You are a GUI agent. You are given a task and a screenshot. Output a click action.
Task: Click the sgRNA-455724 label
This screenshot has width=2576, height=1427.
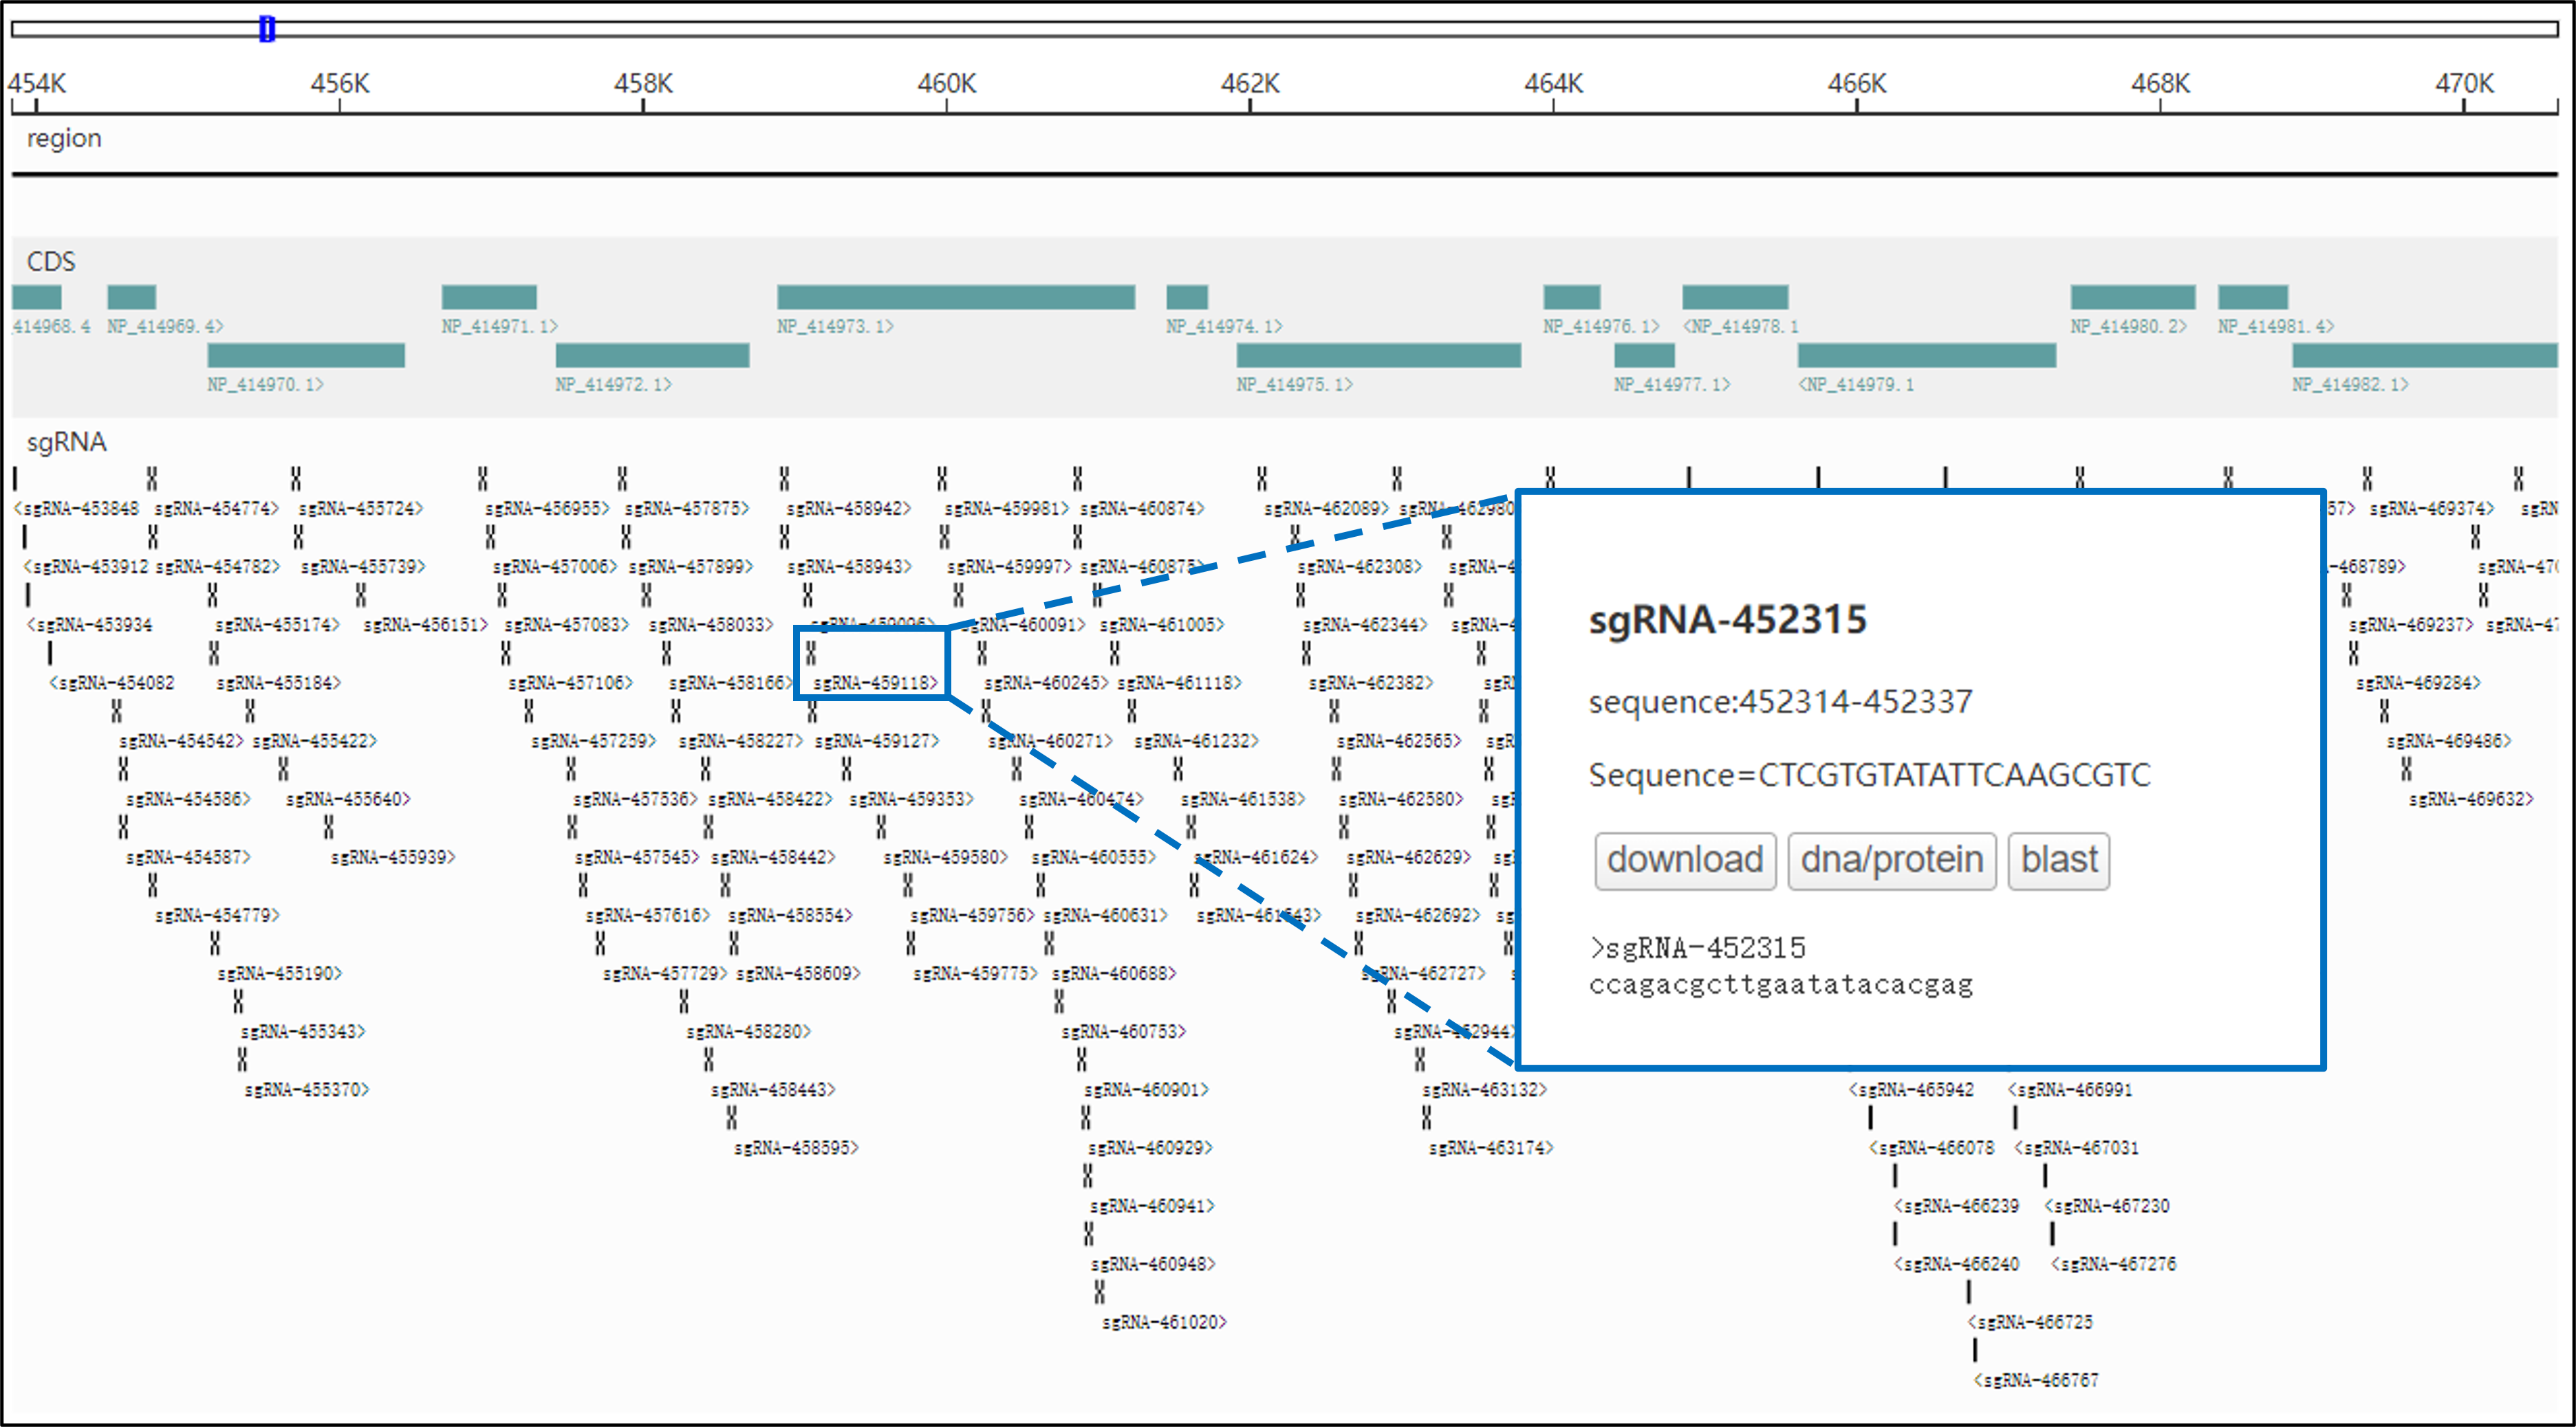tap(361, 509)
